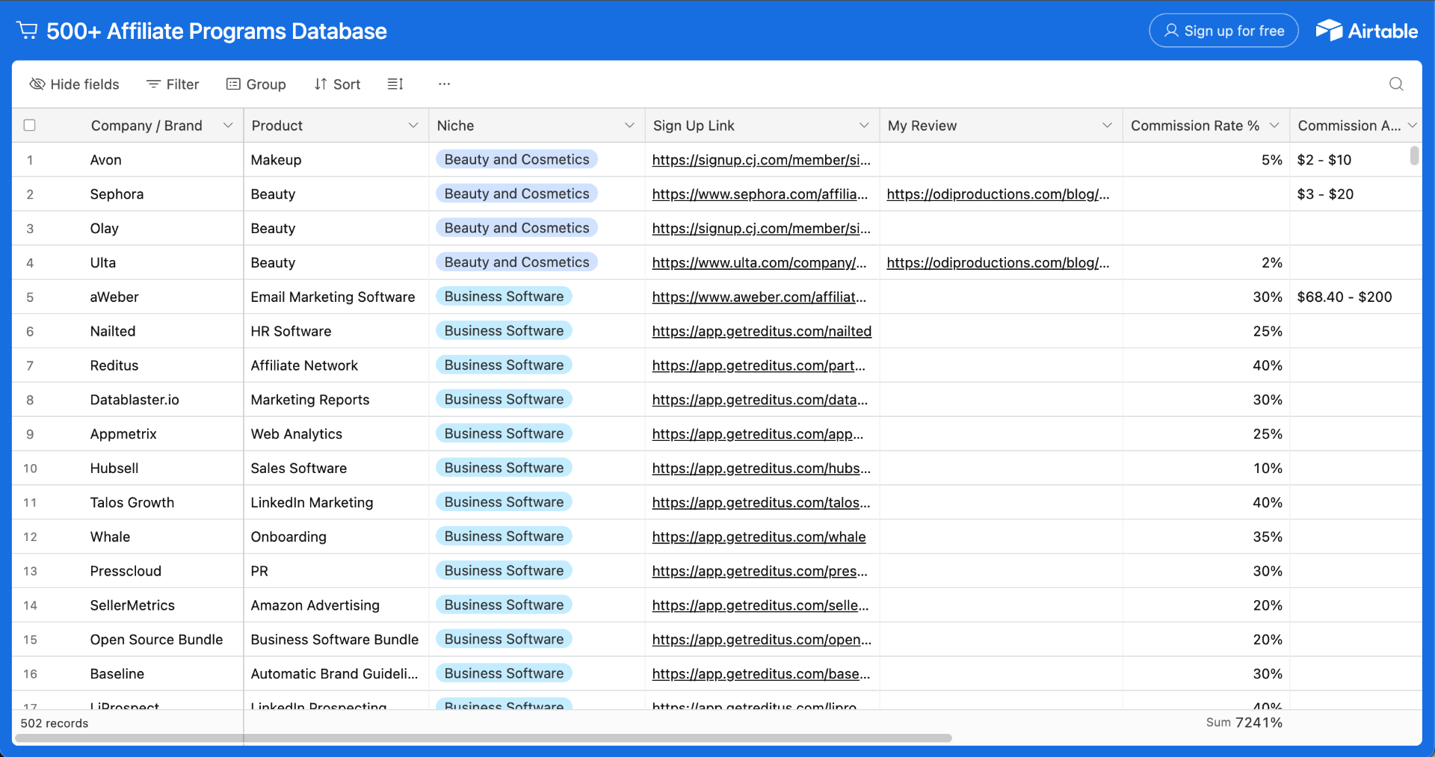Select the Sephora company cell
Screen dimensions: 1435x757
pyautogui.click(x=165, y=194)
